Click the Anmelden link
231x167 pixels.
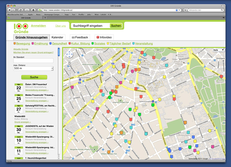click(x=38, y=26)
